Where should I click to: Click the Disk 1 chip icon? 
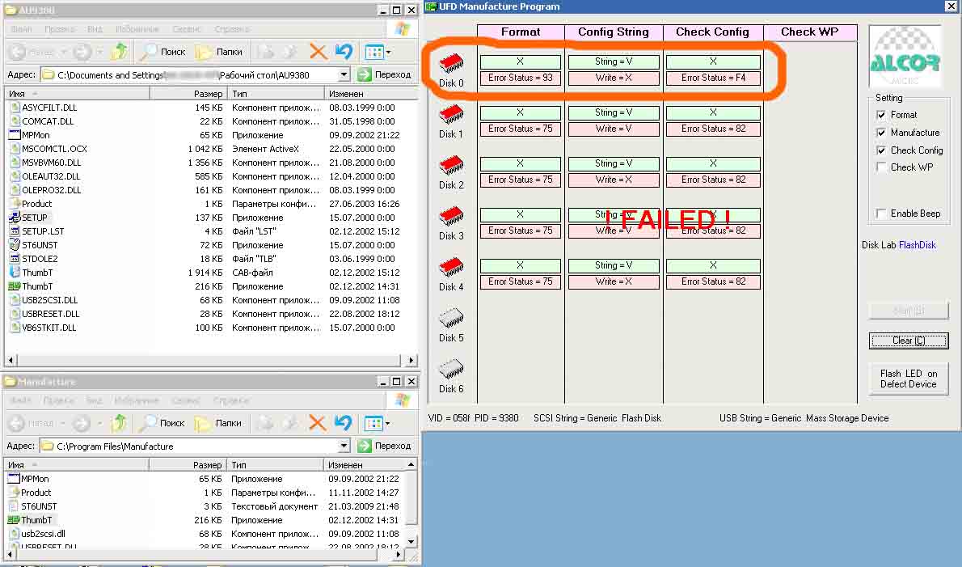point(452,115)
